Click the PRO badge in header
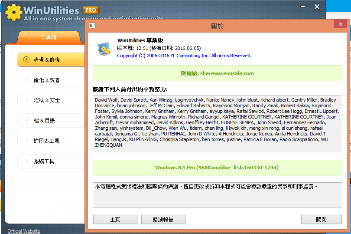This screenshot has width=351, height=234. point(91,10)
